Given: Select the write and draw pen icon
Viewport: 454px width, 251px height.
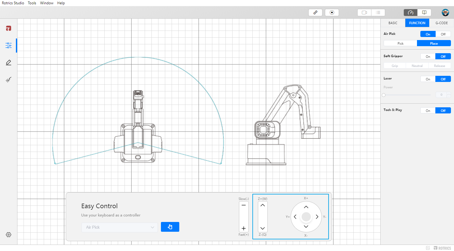Looking at the screenshot, I should pos(9,62).
